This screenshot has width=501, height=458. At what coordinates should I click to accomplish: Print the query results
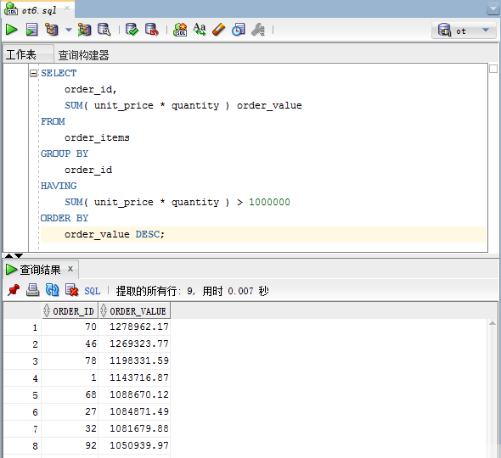tap(32, 290)
